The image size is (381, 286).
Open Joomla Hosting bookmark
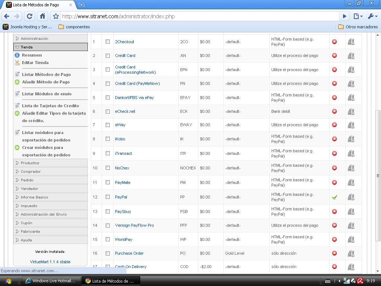(28, 27)
